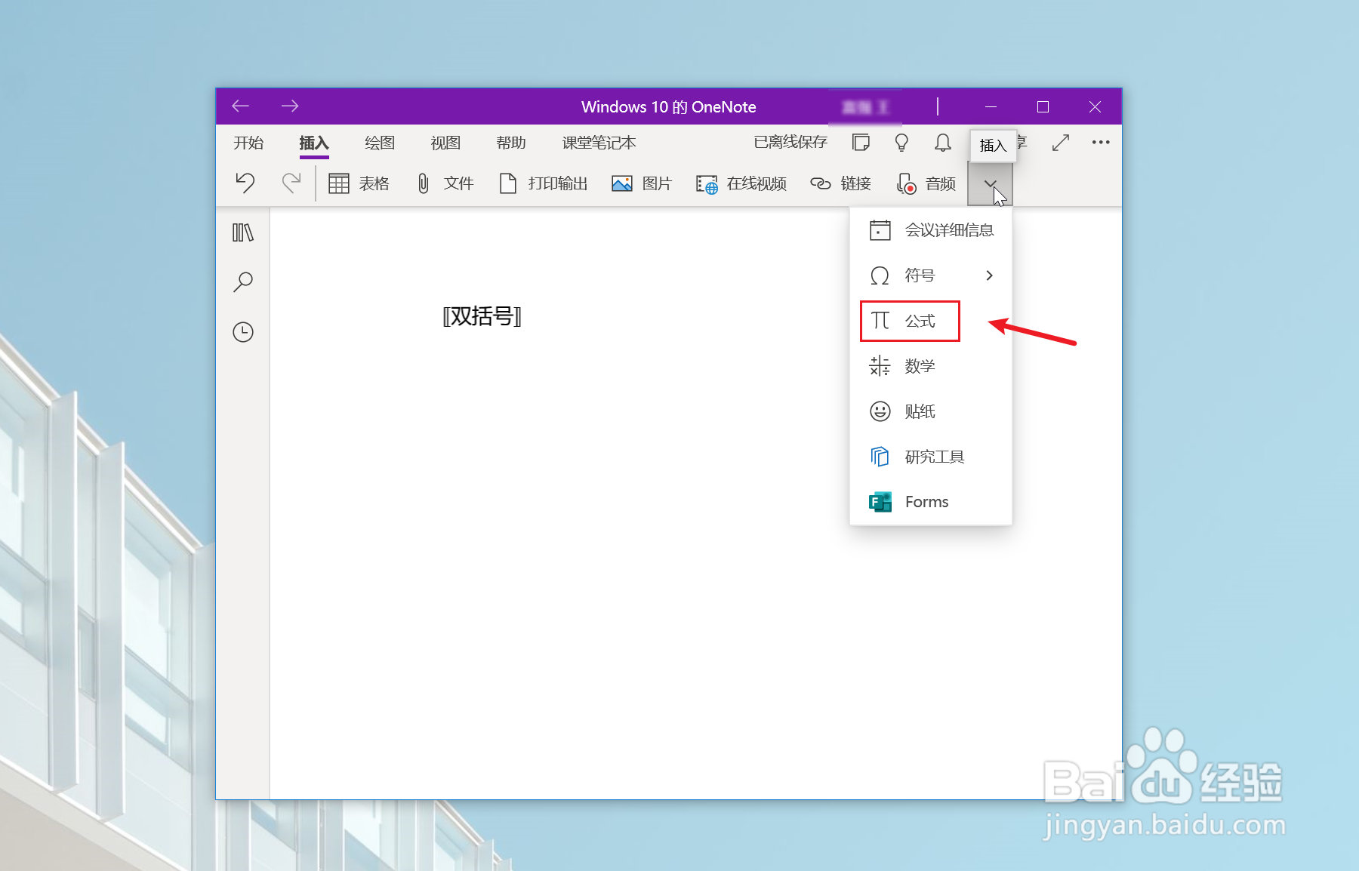Attach a file with 文件
Viewport: 1359px width, 871px height.
[445, 183]
